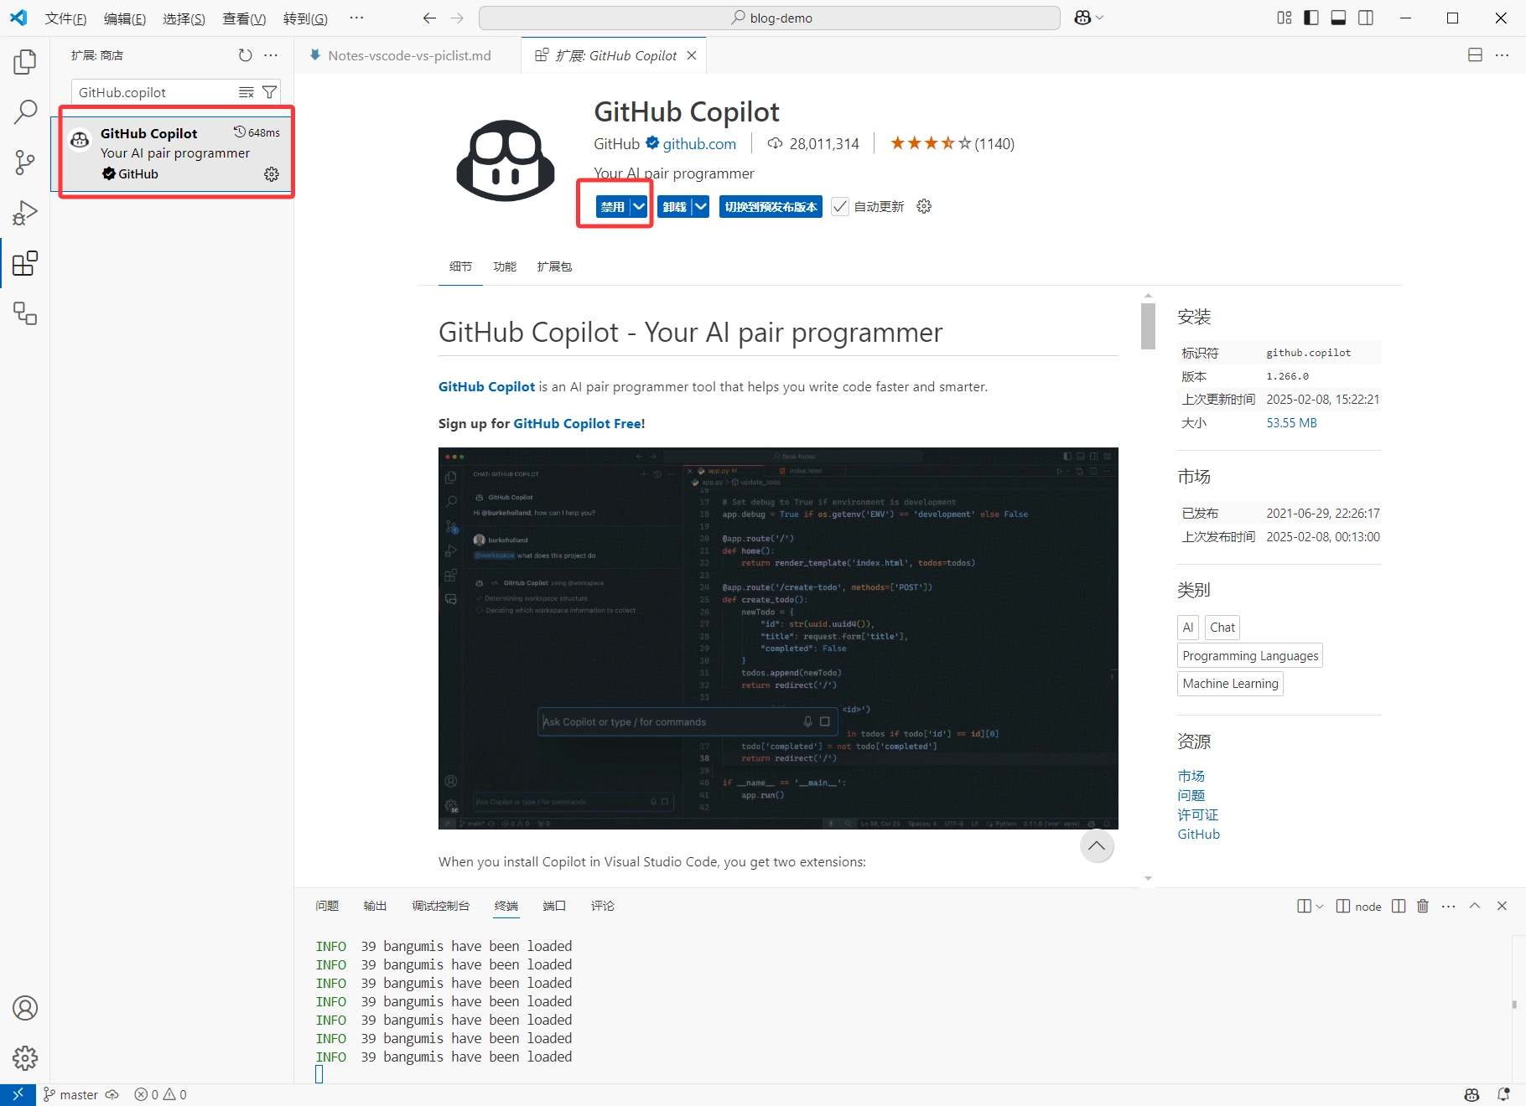Select the 端口 panel tab
1526x1106 pixels.
554,906
